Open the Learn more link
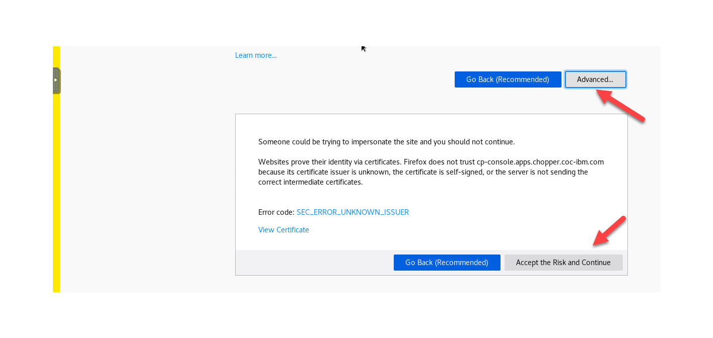Screen dimensions: 713x338 [256, 55]
